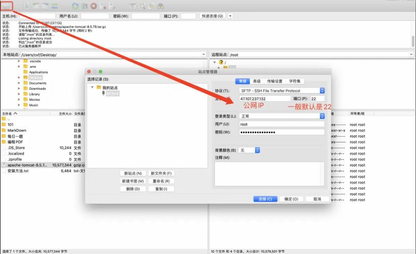Select the MarkDown folder in local list
This screenshot has width=416, height=254.
(x=17, y=130)
